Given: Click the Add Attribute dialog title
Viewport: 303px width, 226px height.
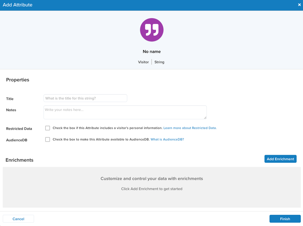Looking at the screenshot, I should point(18,5).
